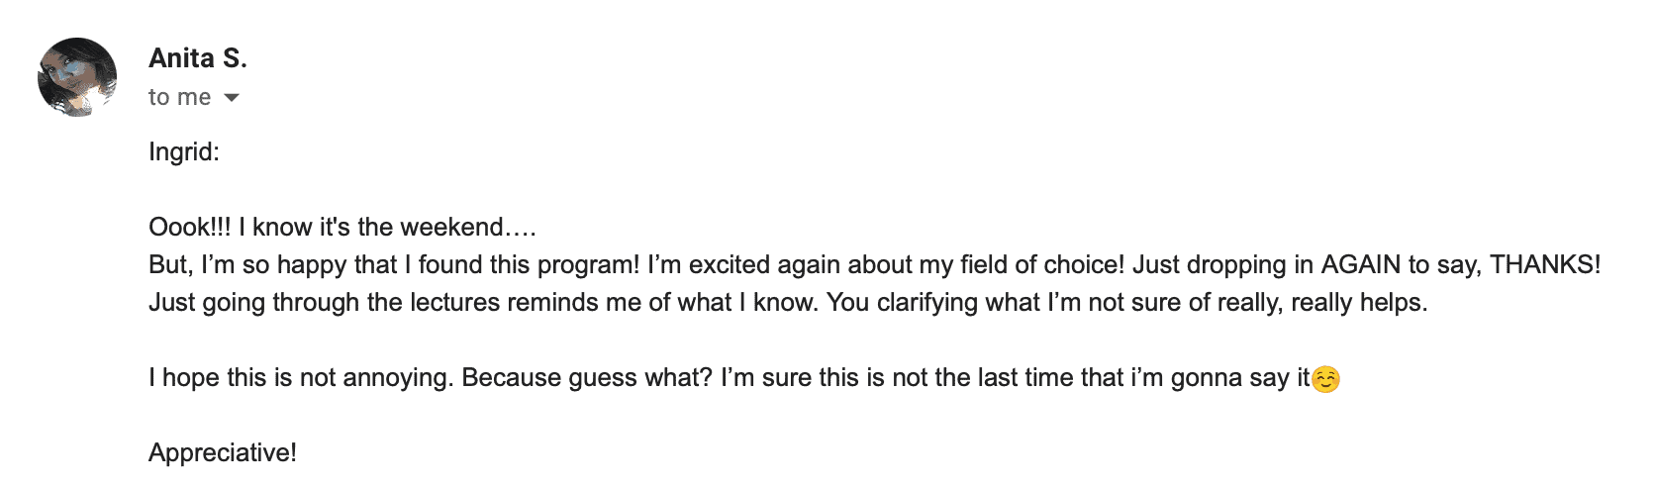Click "I hope this is not annoying."

[301, 377]
